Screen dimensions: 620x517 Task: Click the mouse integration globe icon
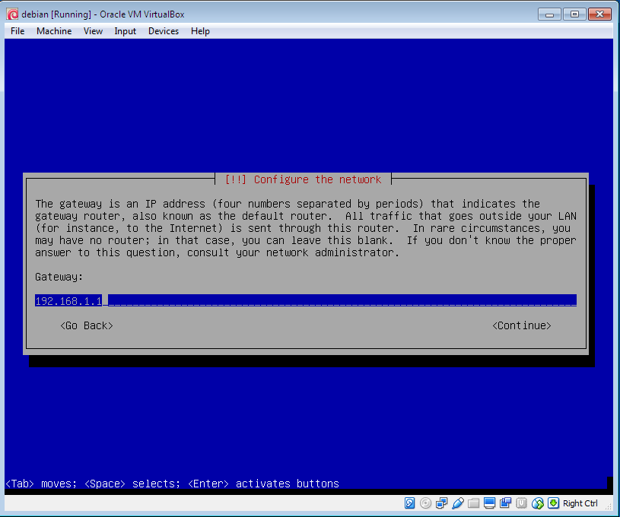(x=537, y=503)
